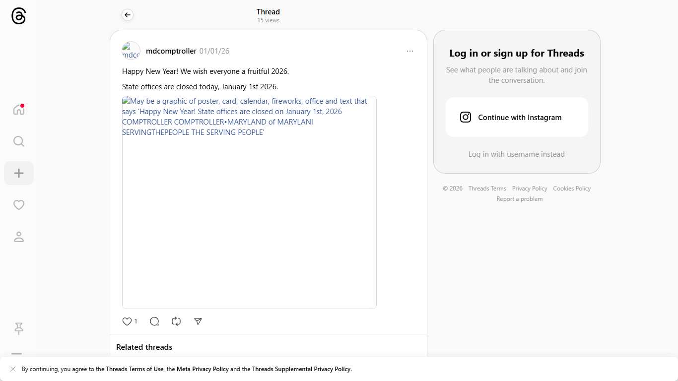Go back using the arrow button
The image size is (678, 381).
[128, 15]
